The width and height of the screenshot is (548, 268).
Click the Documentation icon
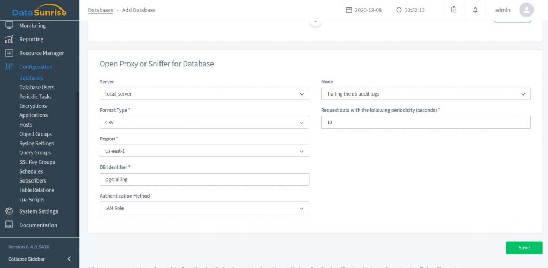point(9,225)
